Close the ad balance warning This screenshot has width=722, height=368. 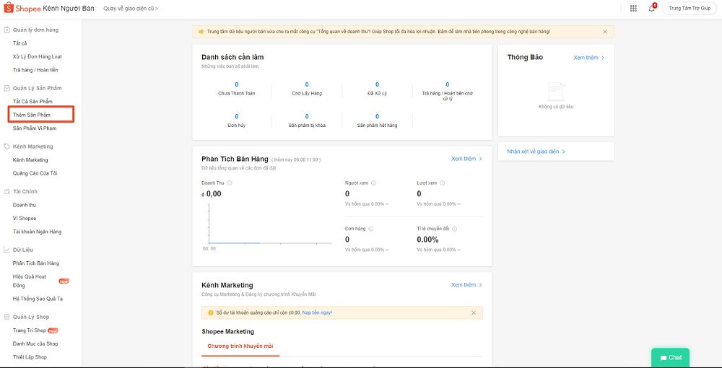tap(474, 312)
